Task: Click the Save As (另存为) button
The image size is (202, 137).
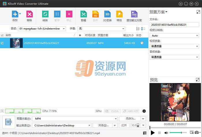Action: [x=130, y=119]
